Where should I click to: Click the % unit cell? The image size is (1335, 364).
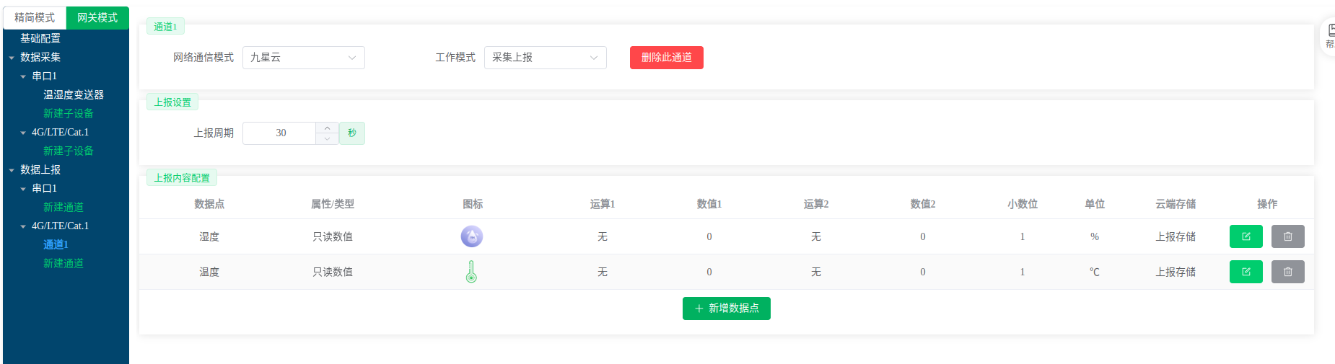(1095, 236)
